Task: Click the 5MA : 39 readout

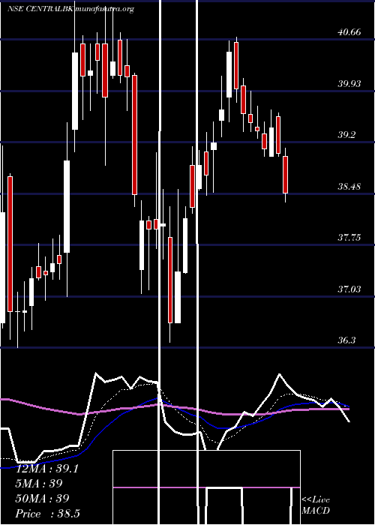Action: [39, 484]
